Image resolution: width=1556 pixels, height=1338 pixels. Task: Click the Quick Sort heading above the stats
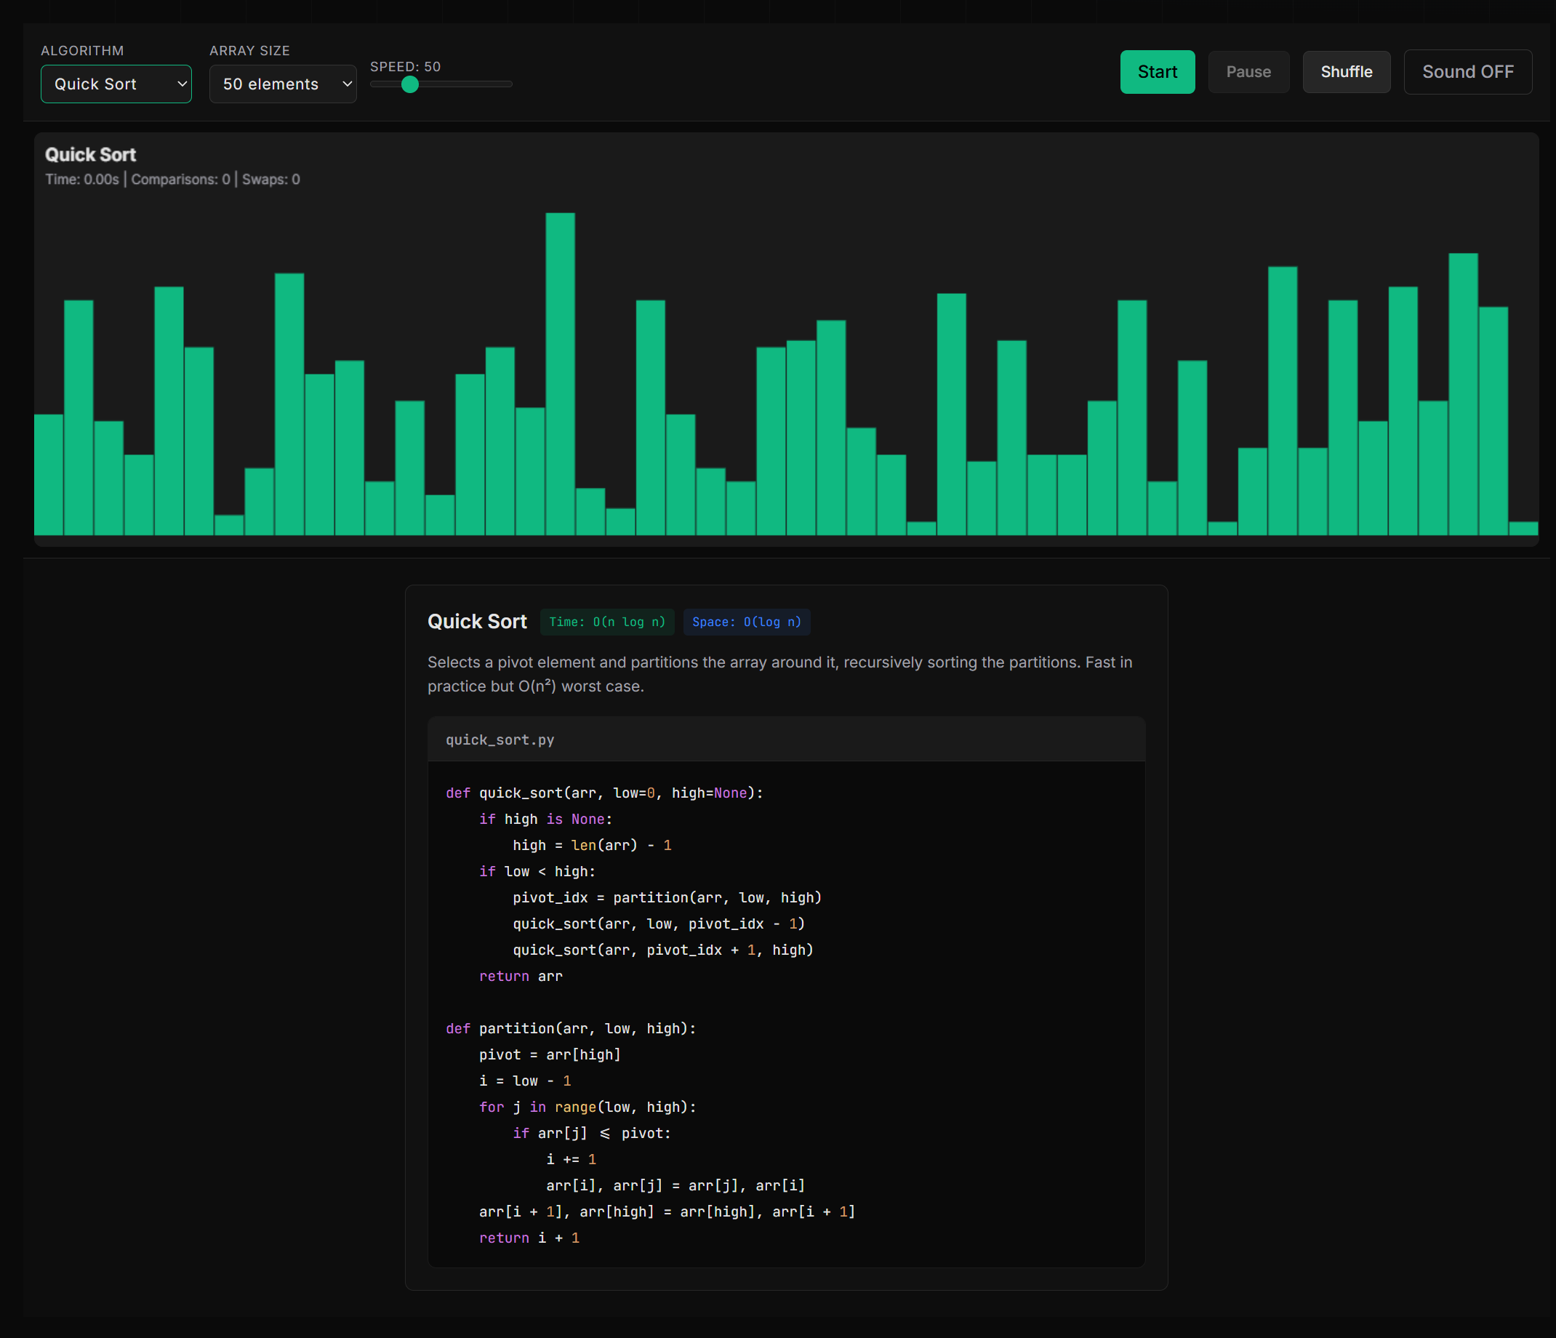click(x=90, y=155)
